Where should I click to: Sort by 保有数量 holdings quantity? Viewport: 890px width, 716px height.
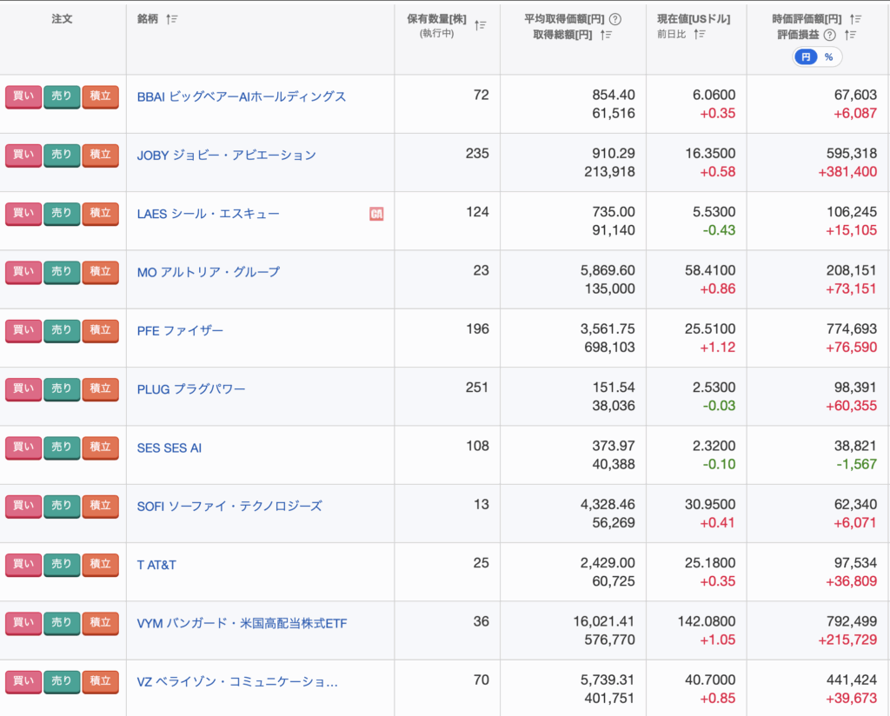point(480,26)
